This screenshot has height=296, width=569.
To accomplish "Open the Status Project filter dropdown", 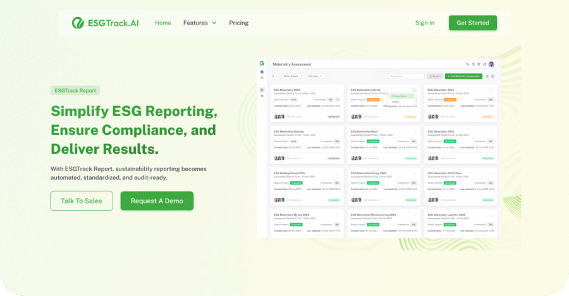I will (293, 76).
